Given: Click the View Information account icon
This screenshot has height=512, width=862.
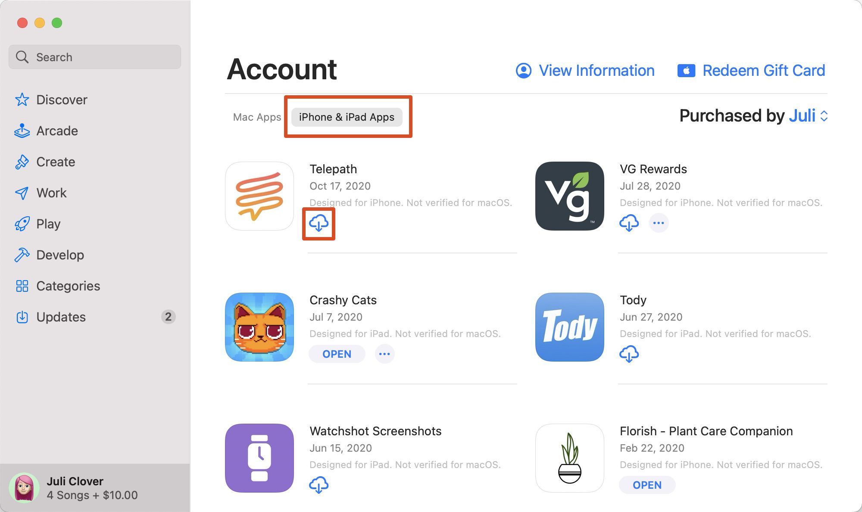Looking at the screenshot, I should tap(524, 70).
